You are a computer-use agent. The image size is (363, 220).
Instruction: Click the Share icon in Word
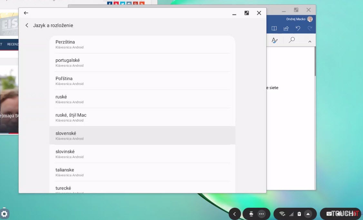coord(286,28)
